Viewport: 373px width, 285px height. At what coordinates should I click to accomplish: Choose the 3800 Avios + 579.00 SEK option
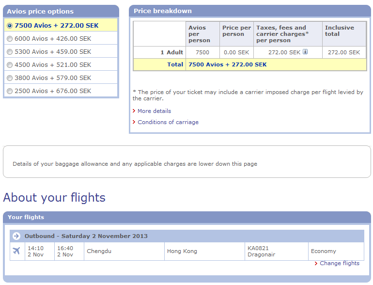click(x=10, y=78)
